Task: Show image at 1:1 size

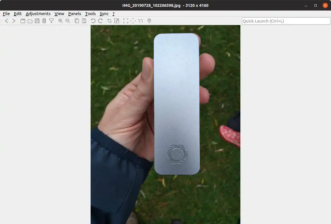Action: 140,21
